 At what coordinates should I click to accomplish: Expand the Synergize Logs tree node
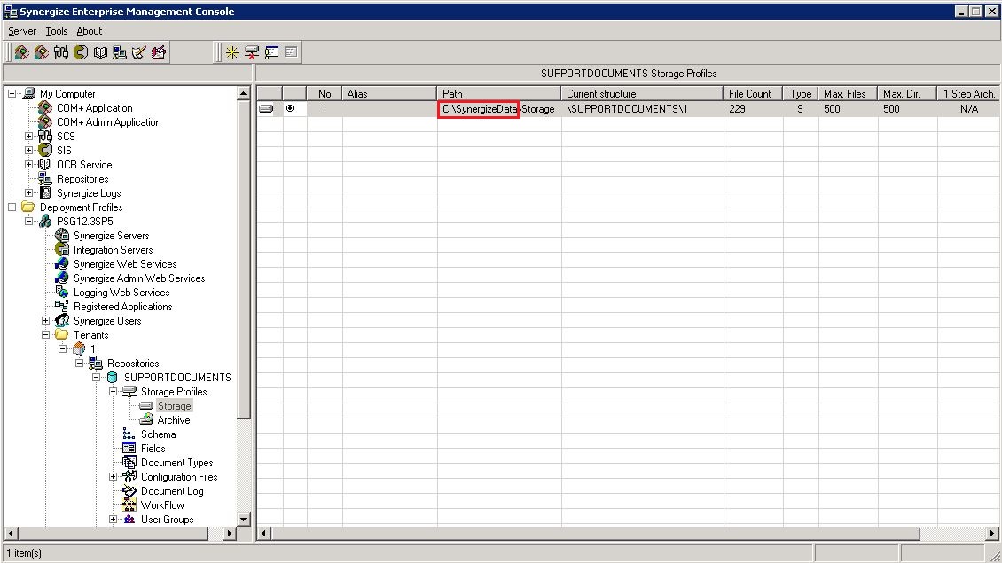[28, 193]
